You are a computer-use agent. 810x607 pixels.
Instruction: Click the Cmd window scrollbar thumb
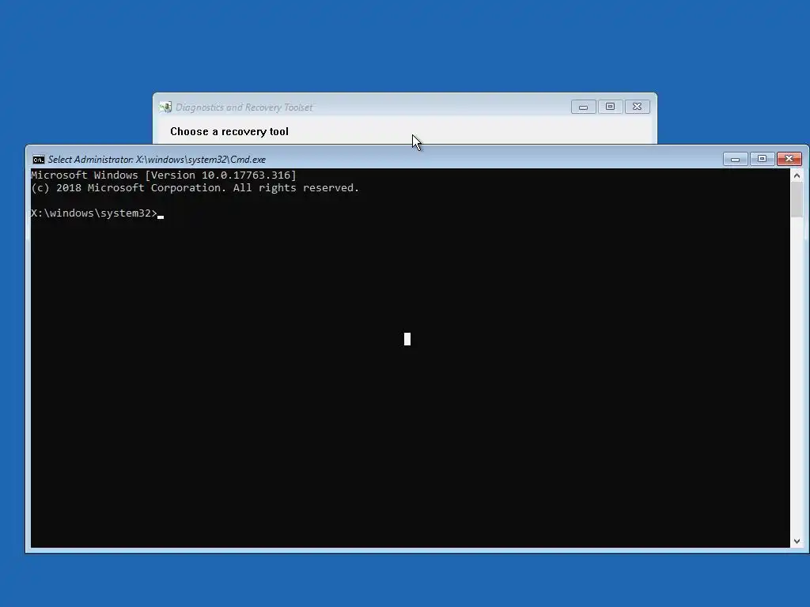tap(797, 200)
